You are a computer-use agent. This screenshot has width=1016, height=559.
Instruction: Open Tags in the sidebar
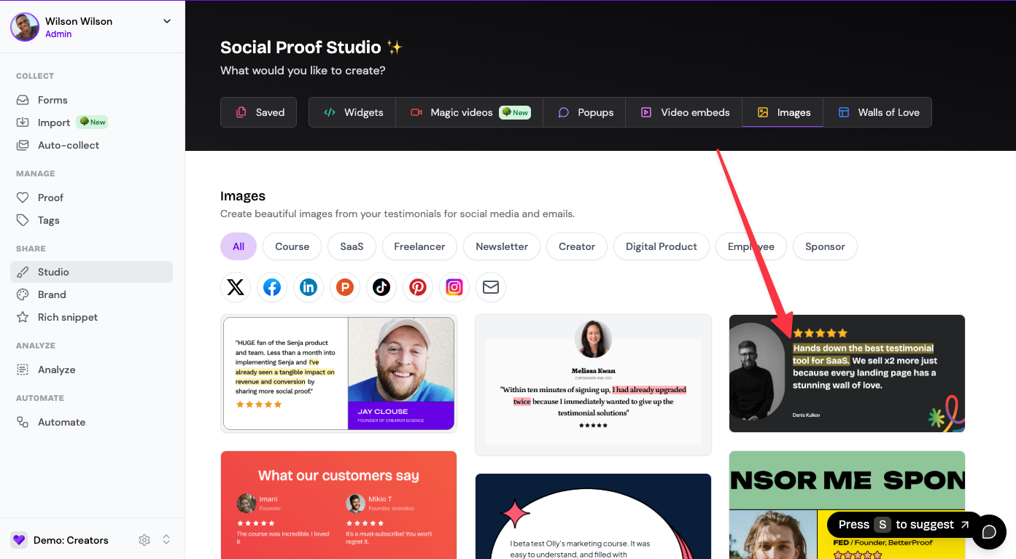pyautogui.click(x=92, y=220)
